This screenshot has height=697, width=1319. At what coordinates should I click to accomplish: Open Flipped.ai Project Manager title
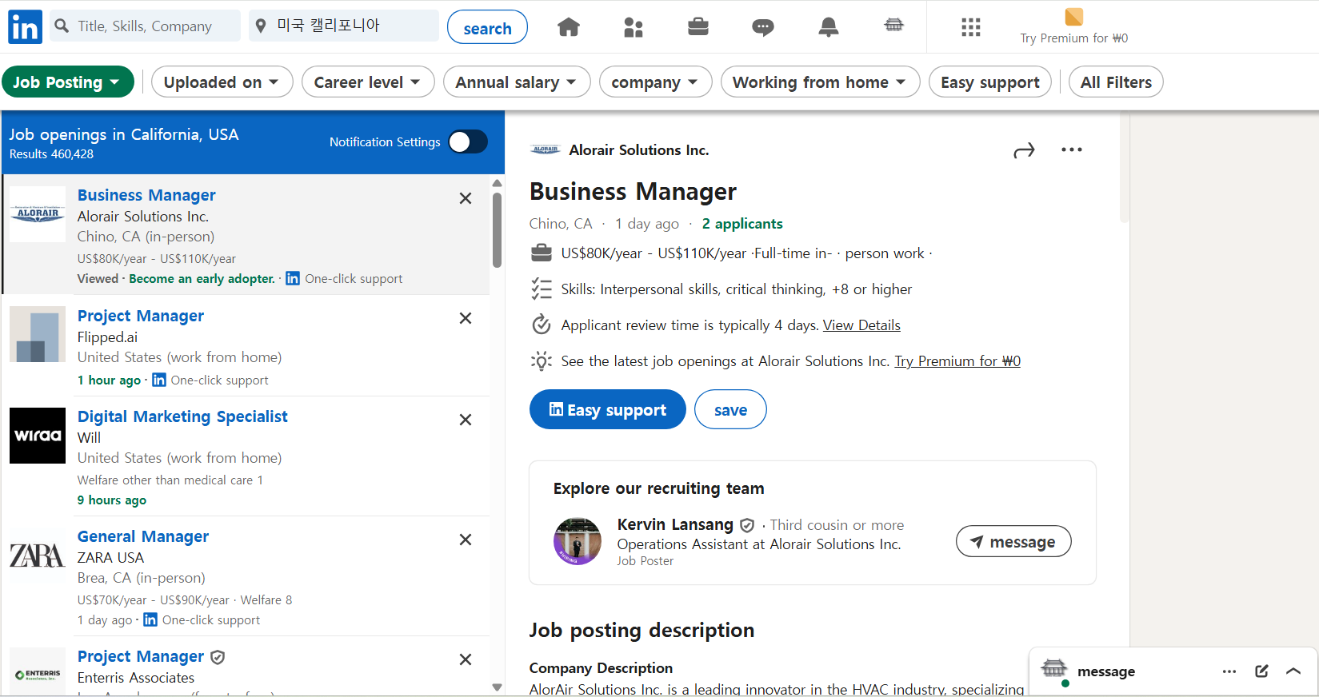(141, 316)
